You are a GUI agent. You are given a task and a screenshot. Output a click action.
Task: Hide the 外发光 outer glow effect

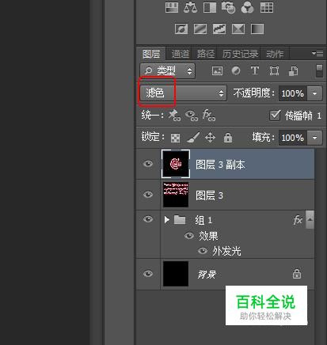tap(203, 251)
